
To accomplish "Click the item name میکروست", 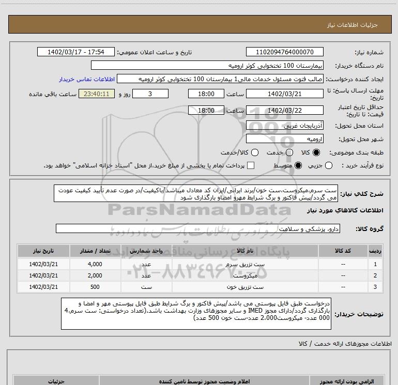I will [x=245, y=275].
